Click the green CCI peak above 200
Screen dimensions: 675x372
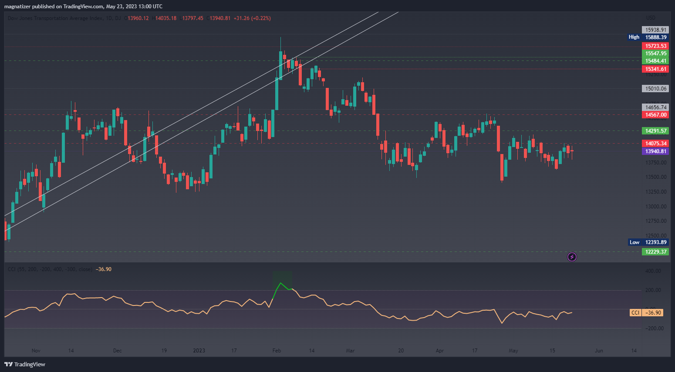[281, 283]
